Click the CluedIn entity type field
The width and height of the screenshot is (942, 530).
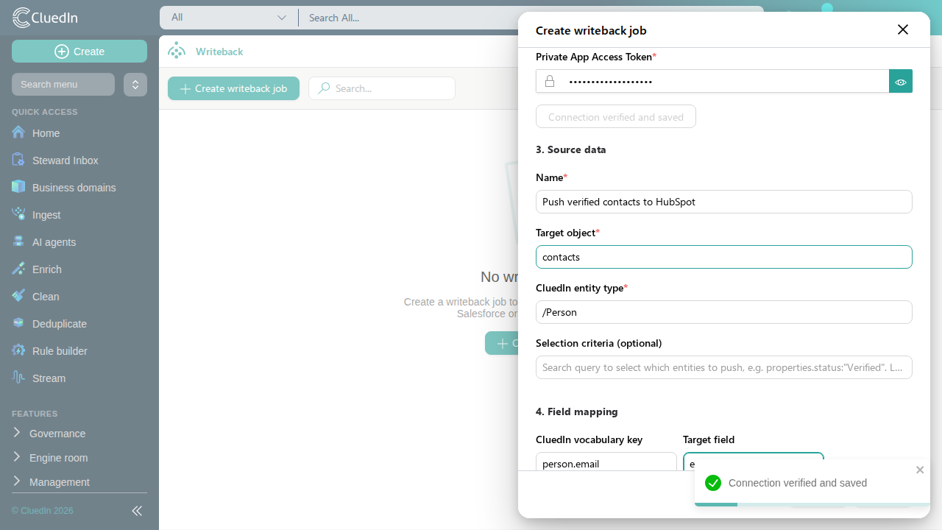coord(724,312)
